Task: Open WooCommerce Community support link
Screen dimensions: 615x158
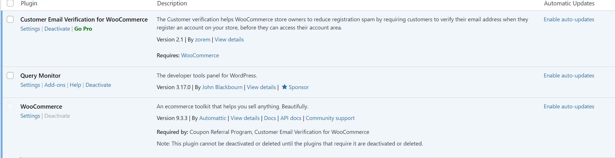Action: click(x=330, y=118)
